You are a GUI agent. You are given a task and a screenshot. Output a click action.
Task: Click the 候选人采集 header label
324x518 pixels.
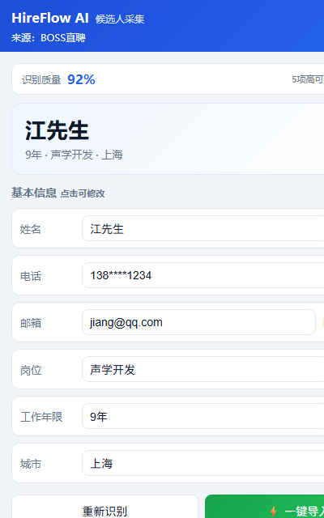click(120, 19)
